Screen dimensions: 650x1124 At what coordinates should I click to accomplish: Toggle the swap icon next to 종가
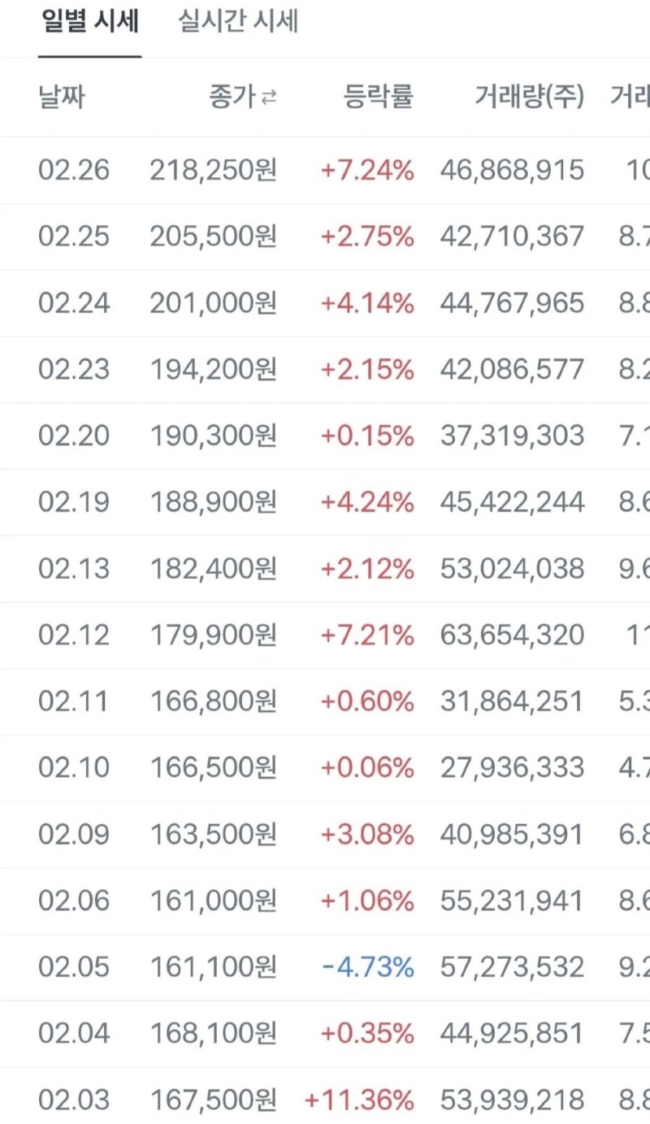pos(269,98)
